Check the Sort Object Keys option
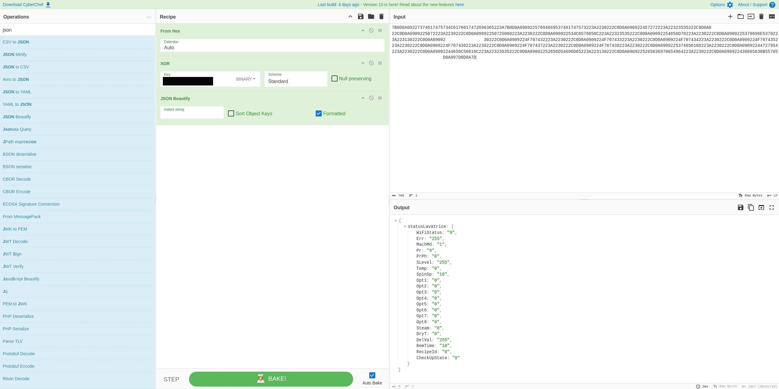This screenshot has width=779, height=389. pyautogui.click(x=231, y=114)
